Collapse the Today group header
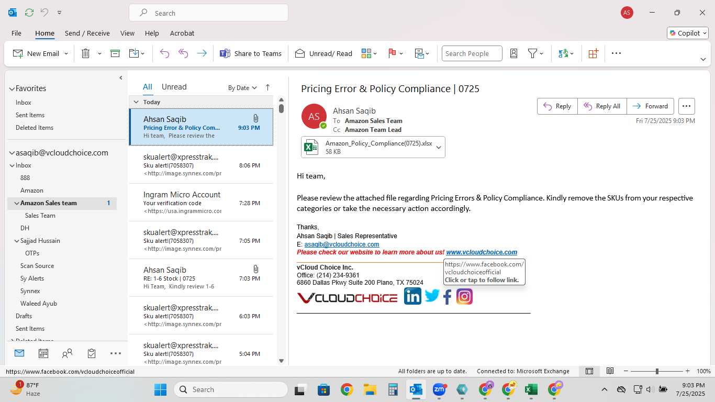 (136, 102)
